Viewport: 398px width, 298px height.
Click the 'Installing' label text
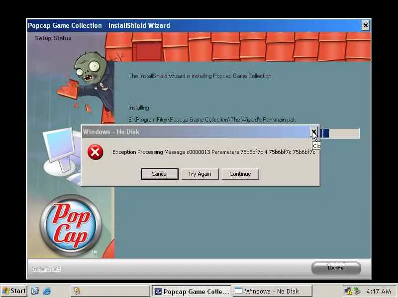click(139, 108)
